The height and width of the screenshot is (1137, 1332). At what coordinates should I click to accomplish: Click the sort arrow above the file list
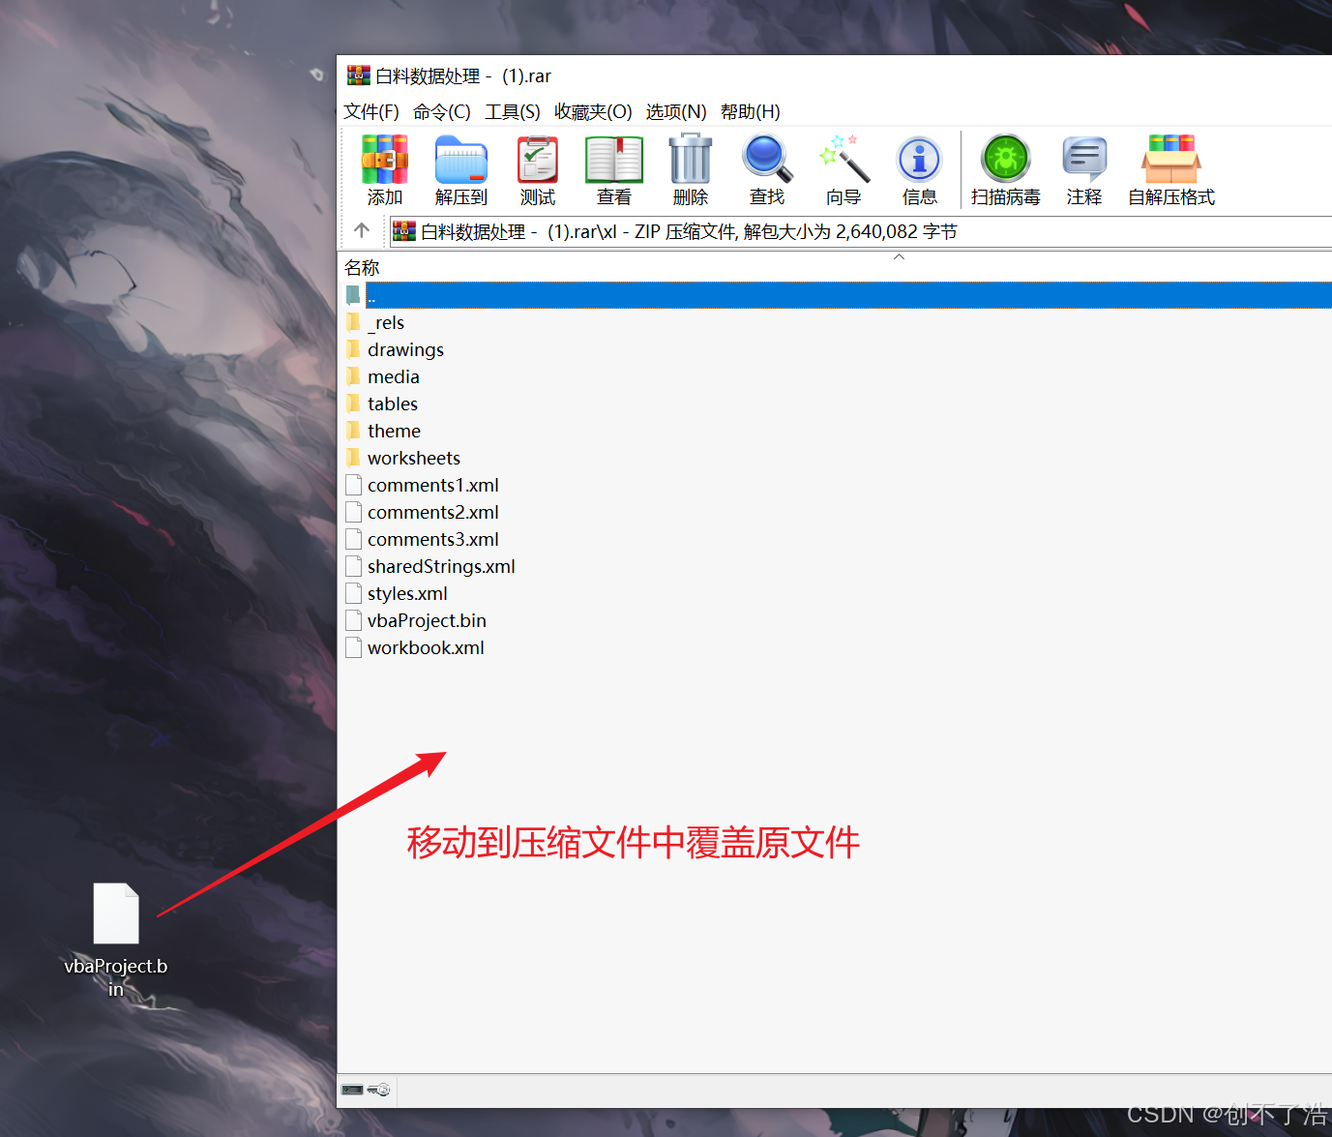899,256
